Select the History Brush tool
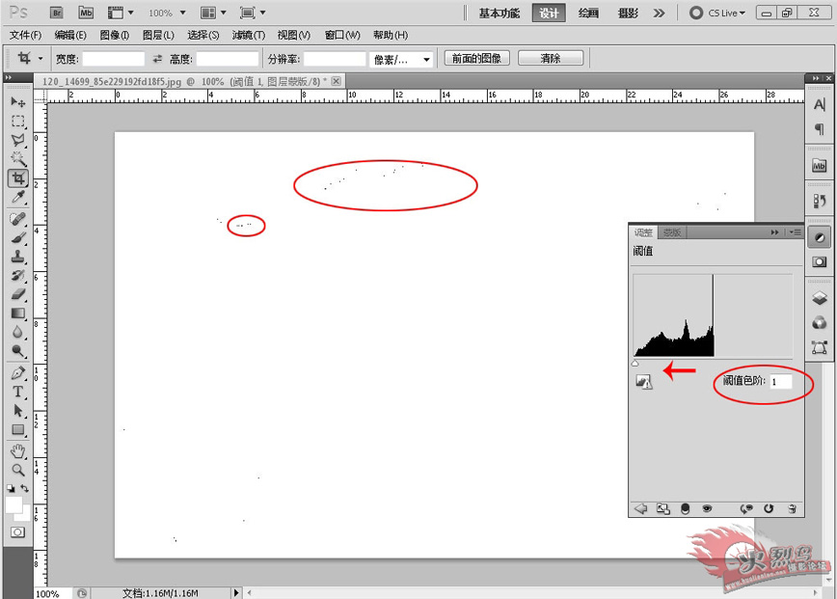837x599 pixels. (17, 276)
